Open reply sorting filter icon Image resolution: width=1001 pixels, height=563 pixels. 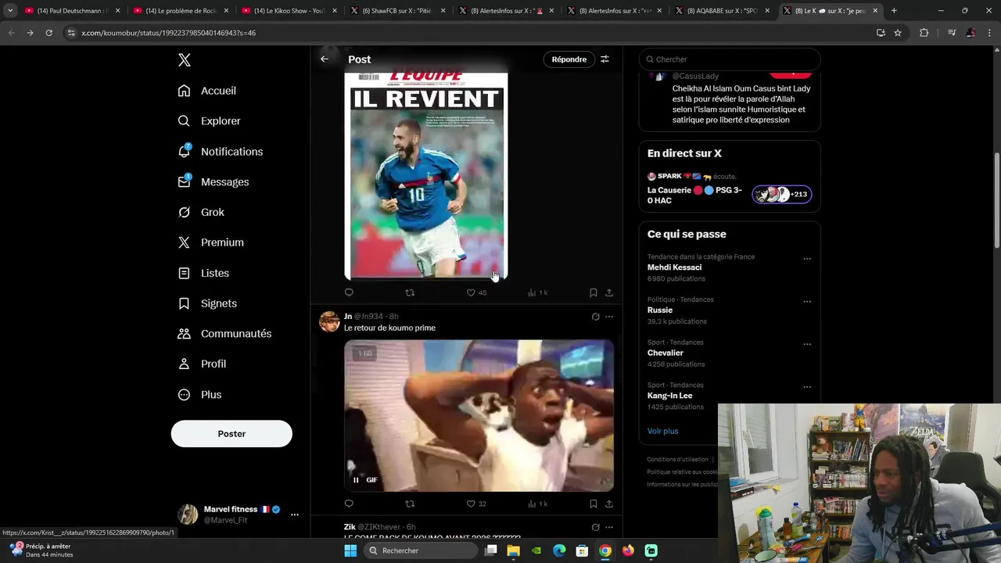tap(605, 59)
